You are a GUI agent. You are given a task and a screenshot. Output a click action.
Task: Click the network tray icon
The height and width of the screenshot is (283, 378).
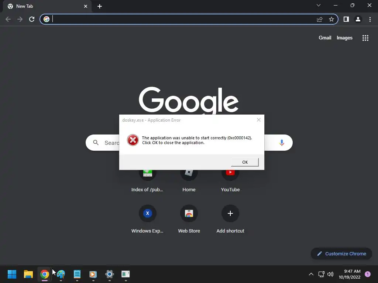[x=322, y=274]
